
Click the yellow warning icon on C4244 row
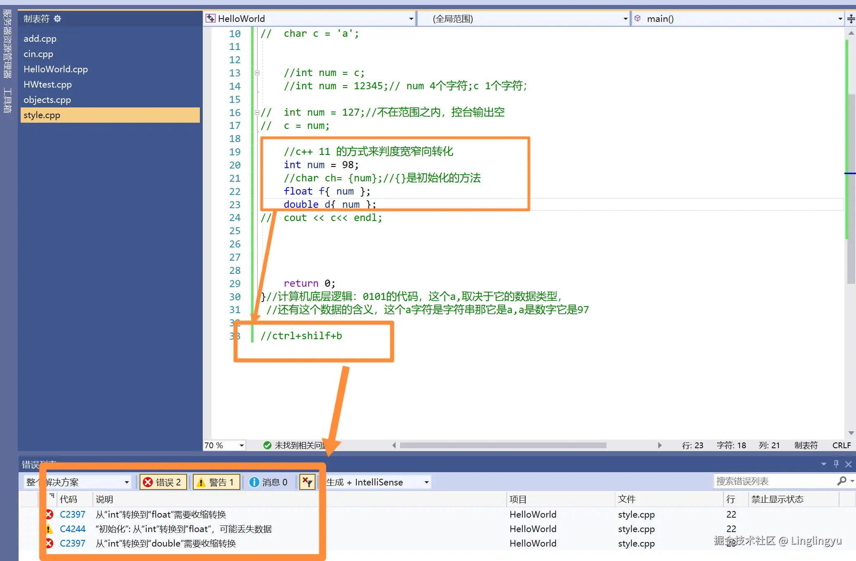49,529
